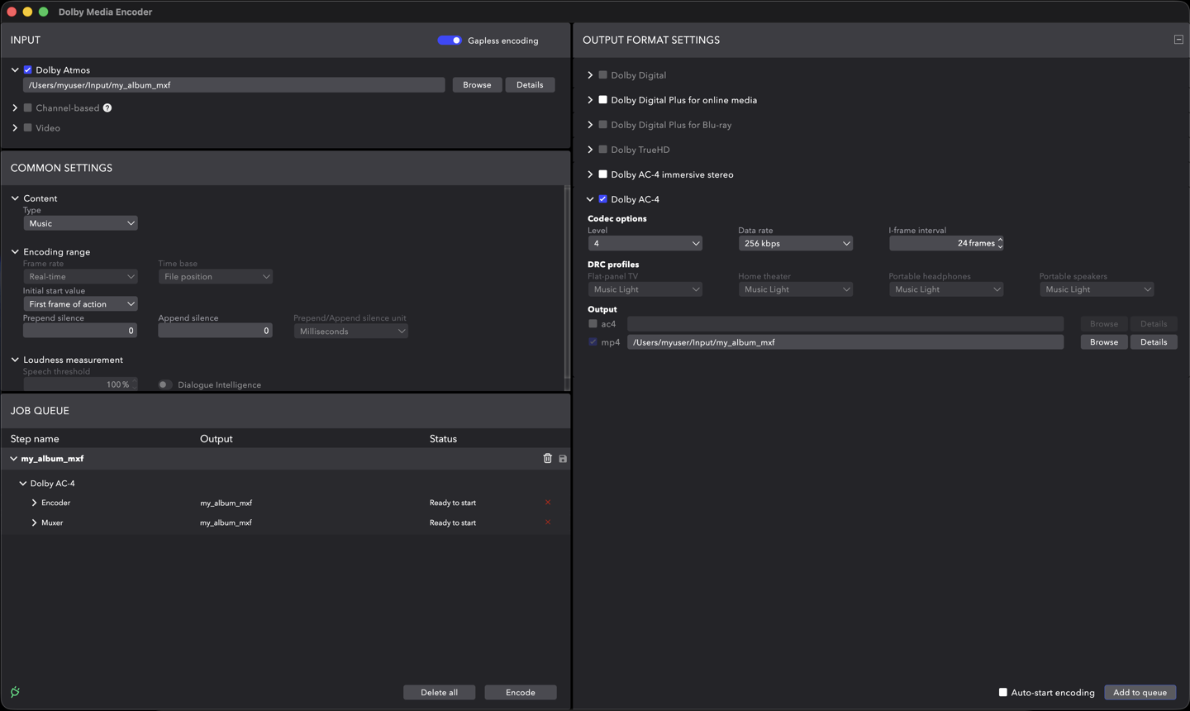
Task: Expand the Channel-based input section
Action: point(15,107)
